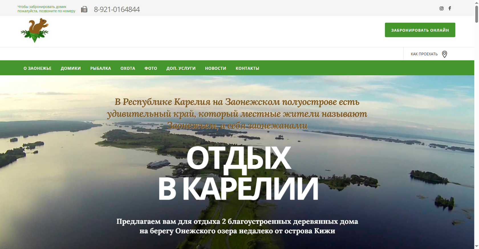Go to the 'Домики' menu item
The image size is (479, 249).
point(71,68)
